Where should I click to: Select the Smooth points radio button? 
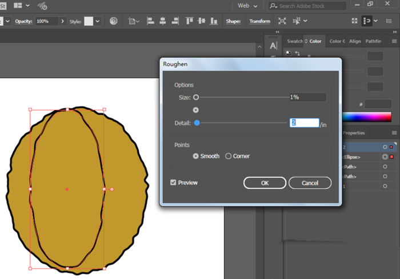point(196,156)
